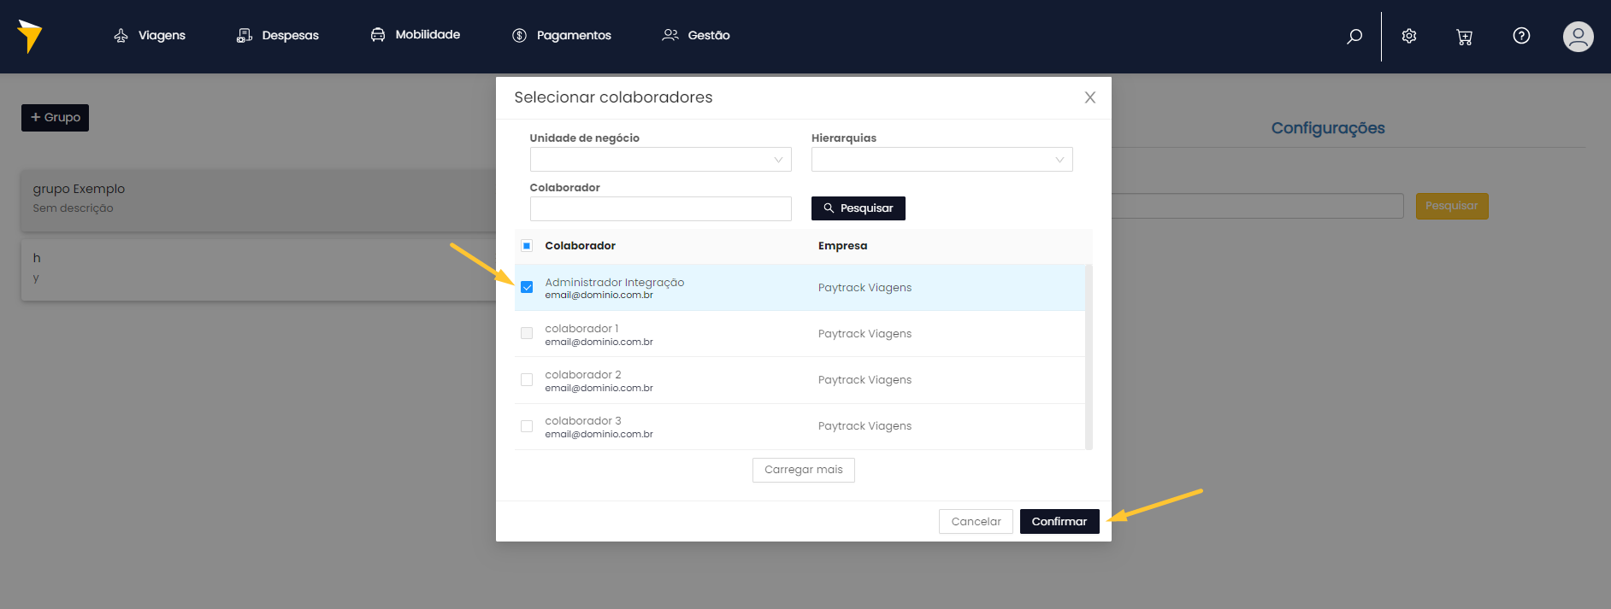Click the yellow Pesquisar button behind the dialog
1611x609 pixels.
1452,206
